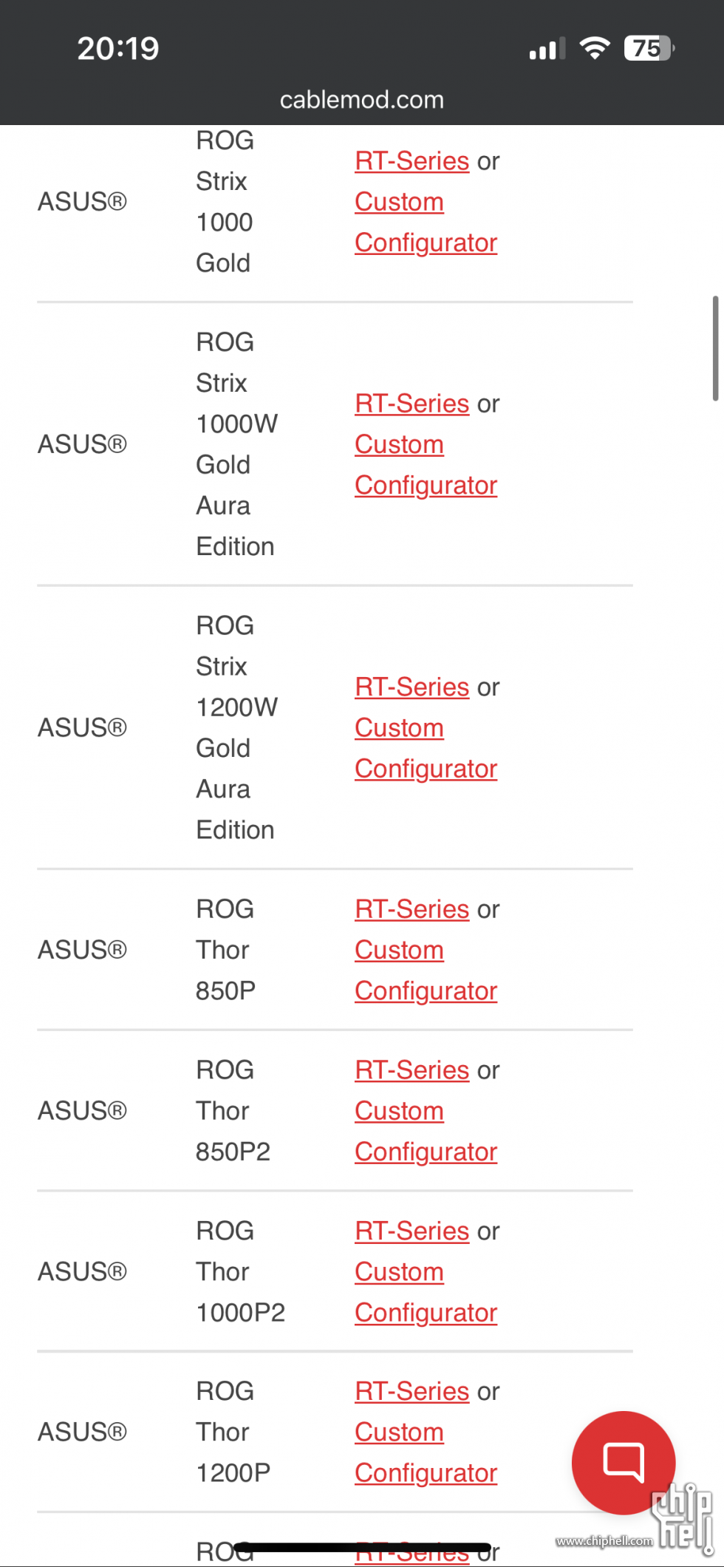Open RT-Series link for 1000W Gold Aura Edition

(412, 403)
